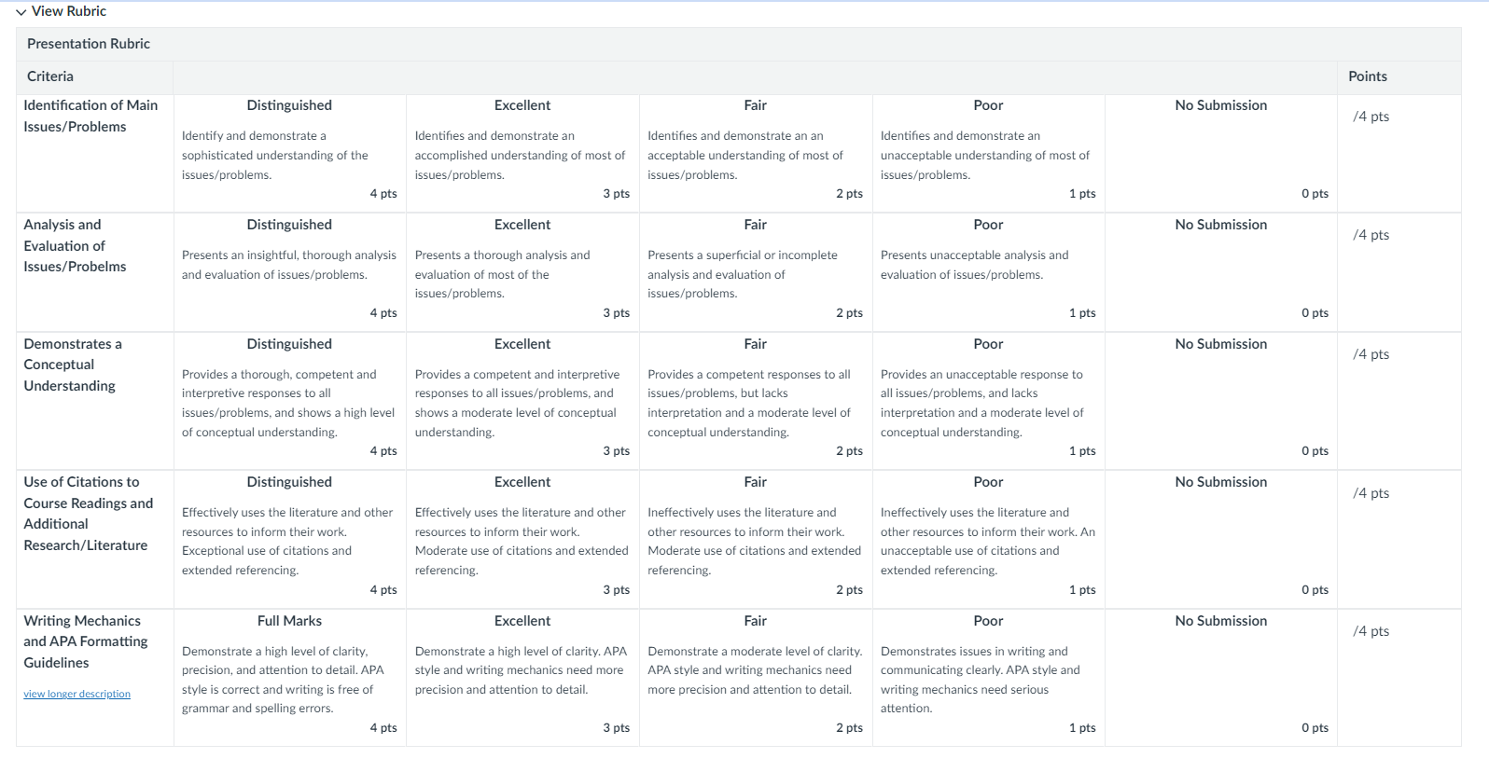Viewport: 1489px width, 758px height.
Task: Select No Submission for Writing Mechanics and APA
Action: pyautogui.click(x=1221, y=678)
